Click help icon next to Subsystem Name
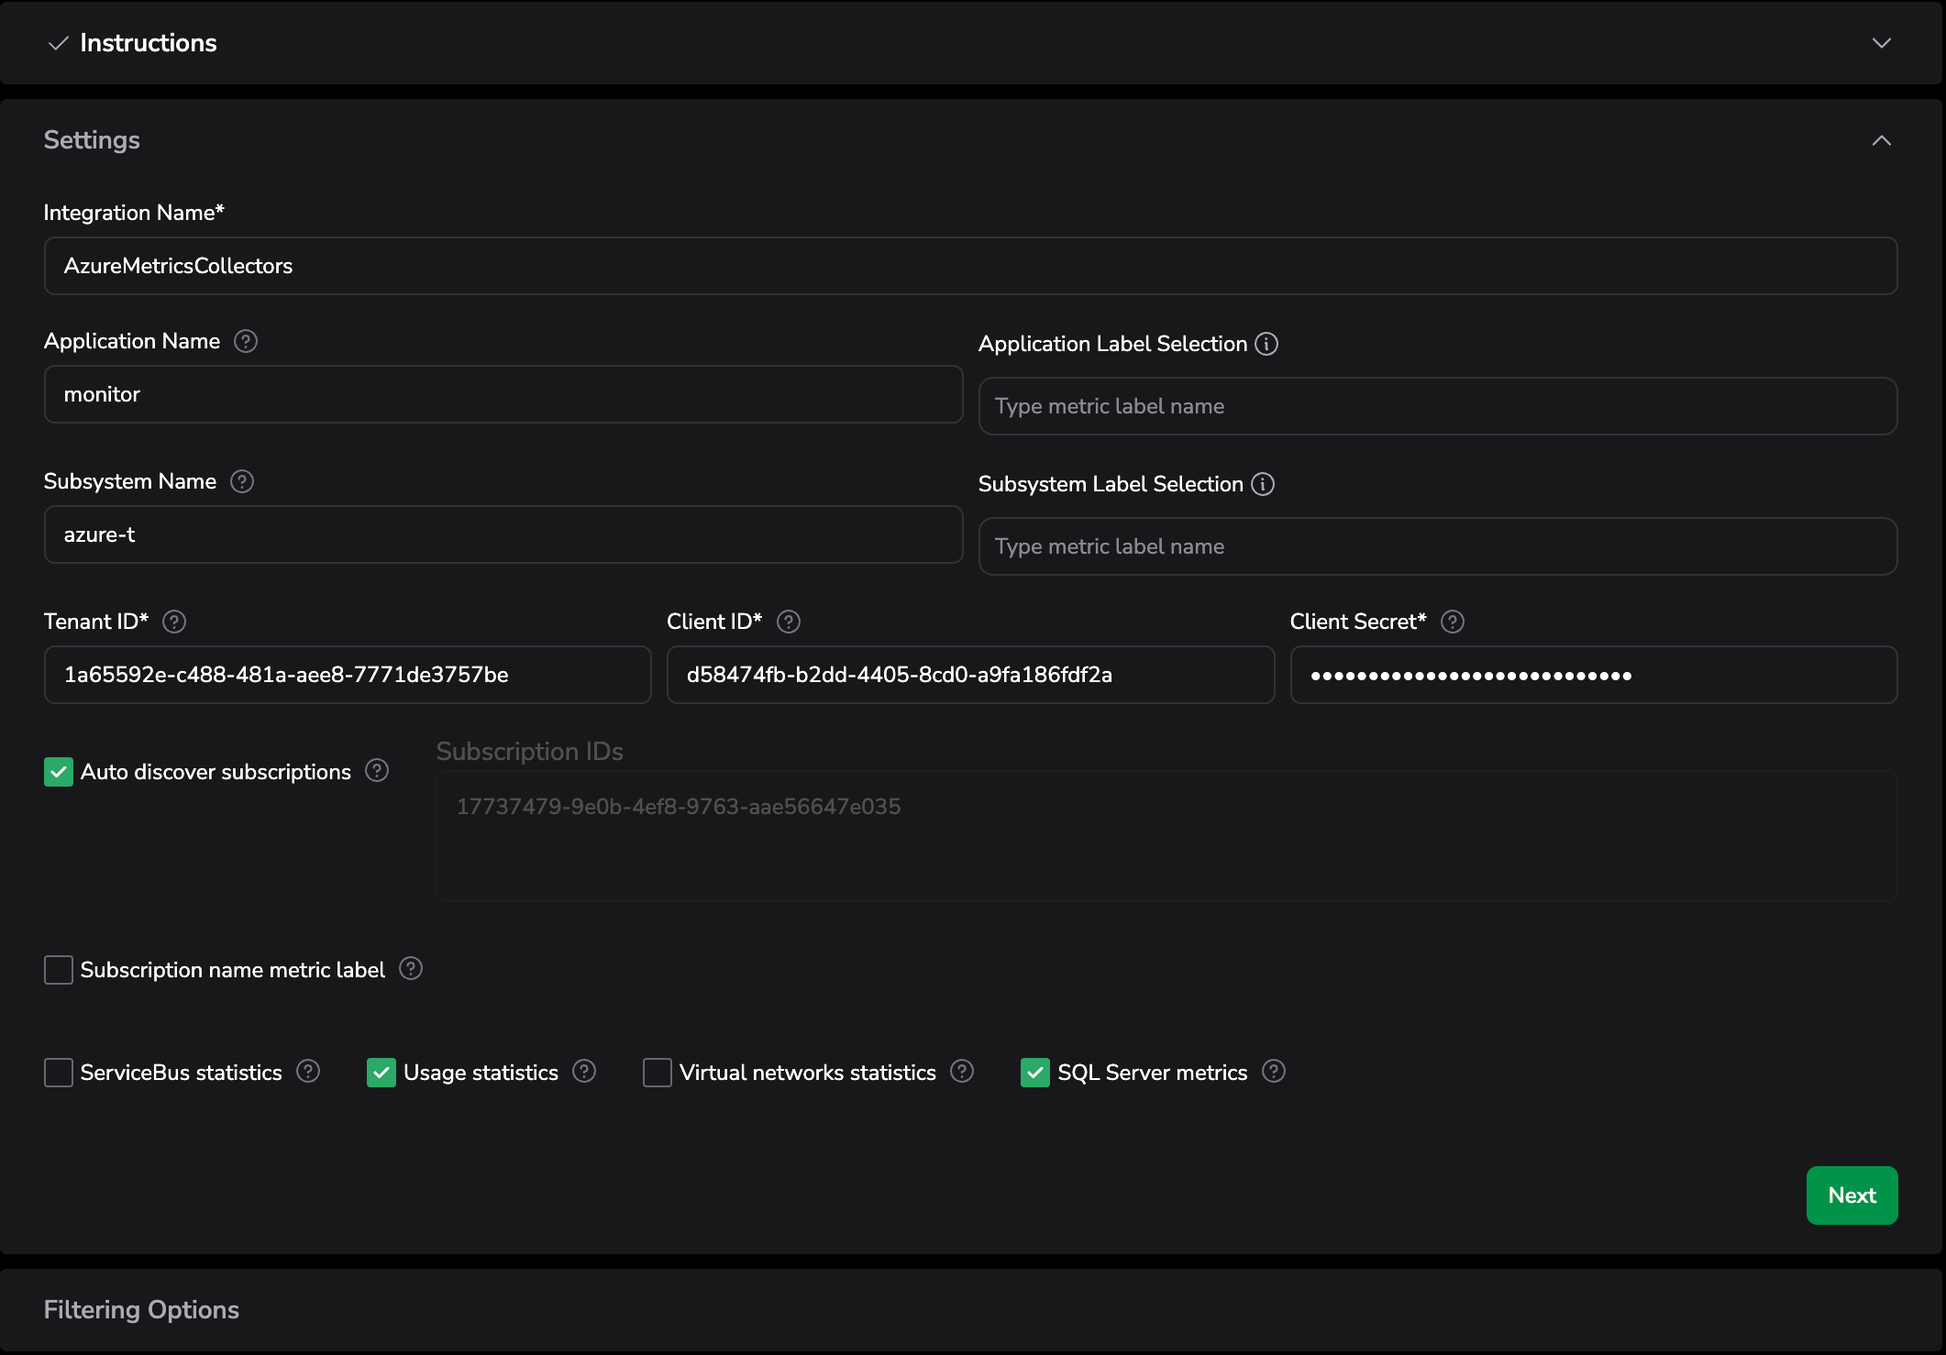 [x=242, y=481]
